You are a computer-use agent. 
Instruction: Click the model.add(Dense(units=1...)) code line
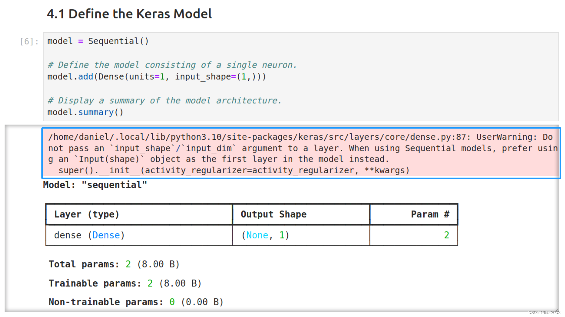(x=157, y=77)
